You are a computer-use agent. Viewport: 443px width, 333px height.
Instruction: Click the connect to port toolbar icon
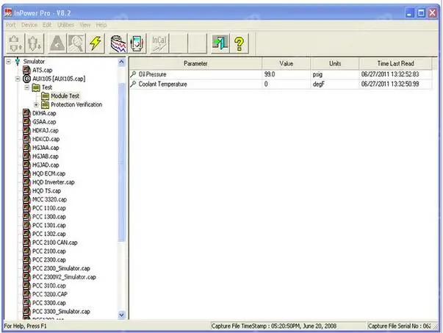pos(15,43)
